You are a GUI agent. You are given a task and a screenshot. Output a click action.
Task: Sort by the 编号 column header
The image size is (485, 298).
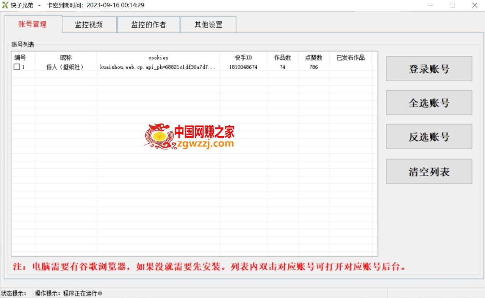pyautogui.click(x=23, y=57)
